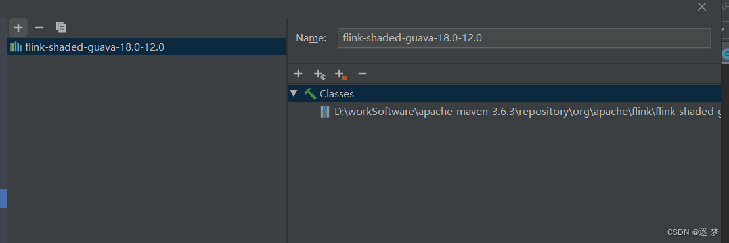
Task: Click the blue highlighted strip at left edge
Action: tap(3, 198)
